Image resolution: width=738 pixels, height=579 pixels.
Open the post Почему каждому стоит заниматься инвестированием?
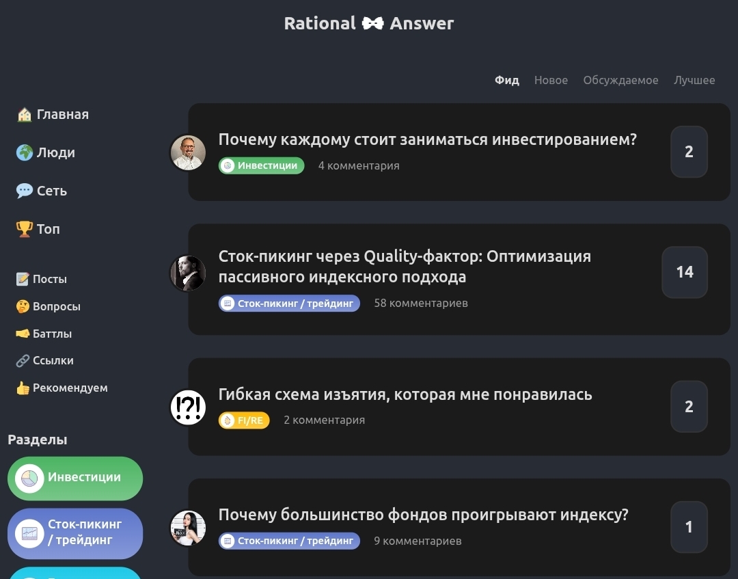click(427, 139)
